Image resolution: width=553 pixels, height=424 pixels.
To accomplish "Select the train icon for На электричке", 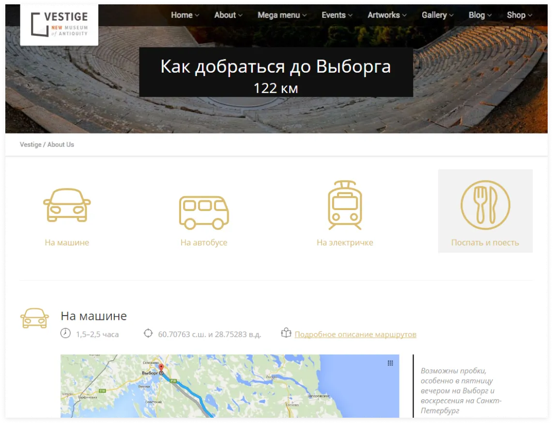I will tap(345, 205).
